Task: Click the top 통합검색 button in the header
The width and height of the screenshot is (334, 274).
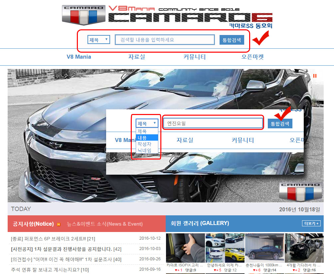Action: pyautogui.click(x=232, y=40)
